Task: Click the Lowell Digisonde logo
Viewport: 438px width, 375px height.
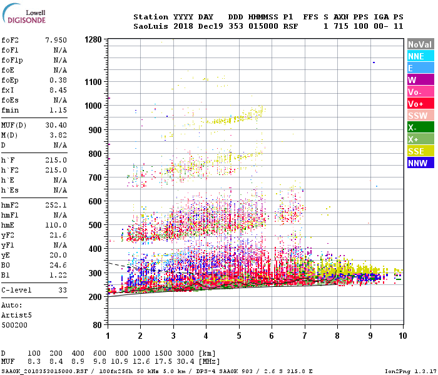Action: coord(24,14)
